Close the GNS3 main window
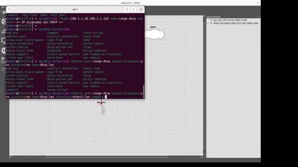This screenshot has width=298, height=167. pyautogui.click(x=258, y=3)
